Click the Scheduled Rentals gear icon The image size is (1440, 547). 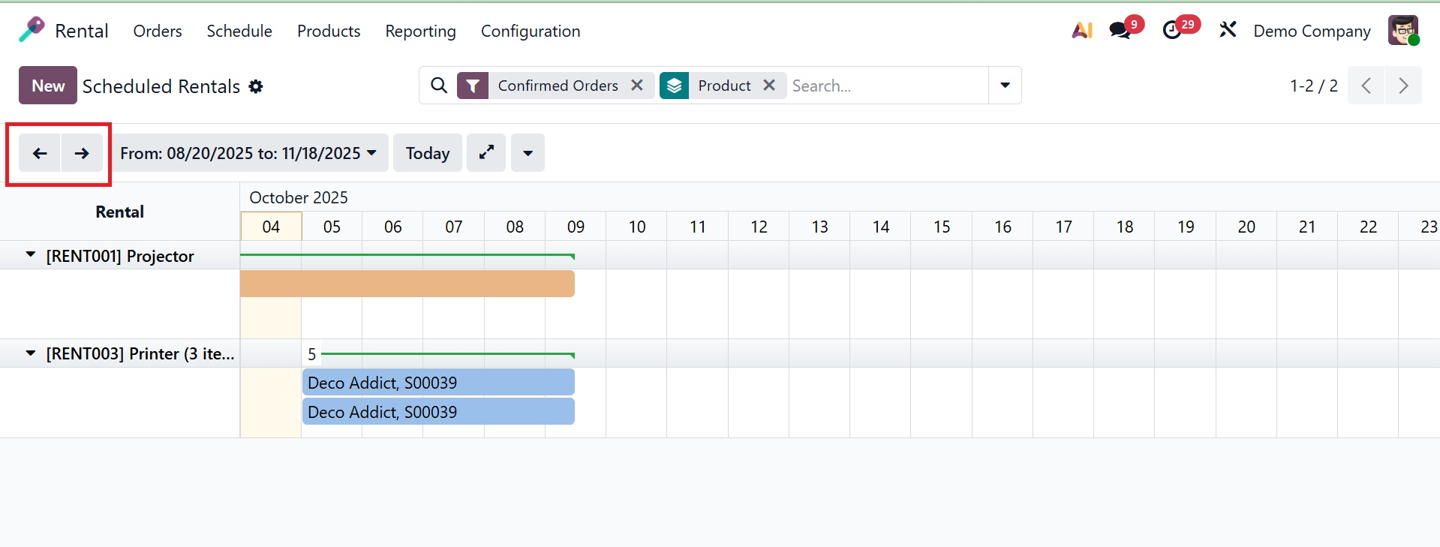coord(256,86)
